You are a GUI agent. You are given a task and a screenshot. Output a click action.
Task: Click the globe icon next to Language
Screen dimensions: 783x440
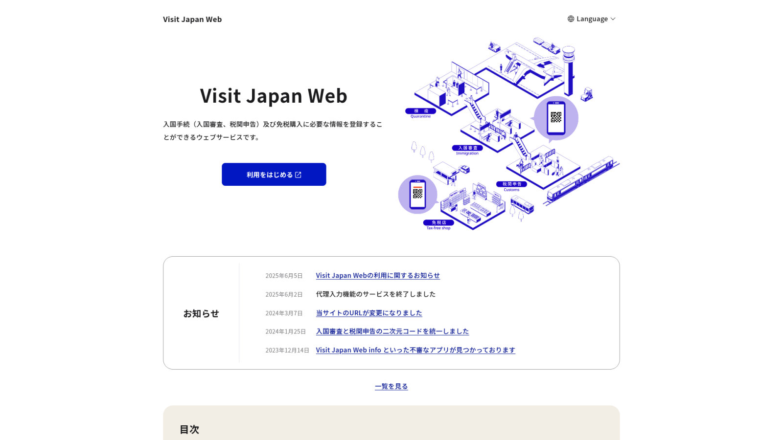(571, 19)
